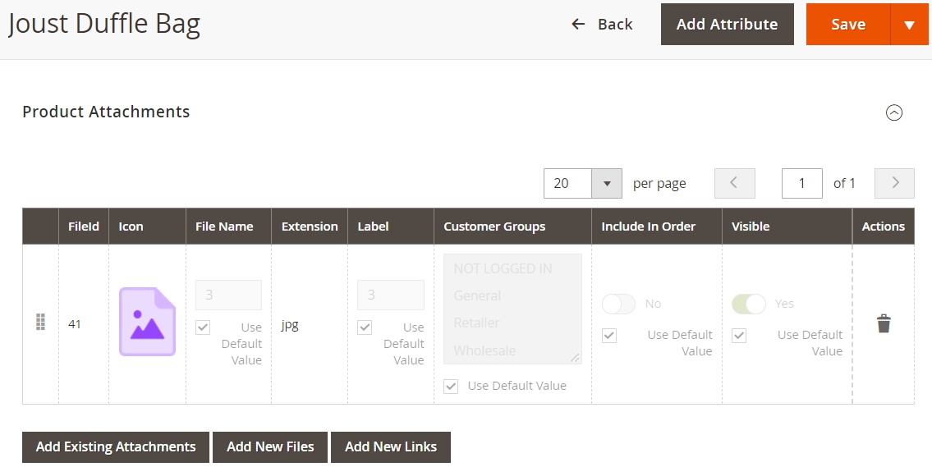
Task: Click the Add New Links button
Action: coord(391,446)
